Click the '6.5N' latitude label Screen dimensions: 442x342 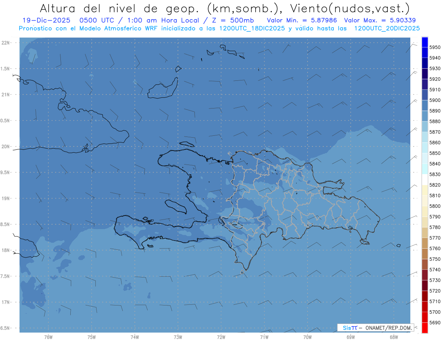tap(6, 328)
